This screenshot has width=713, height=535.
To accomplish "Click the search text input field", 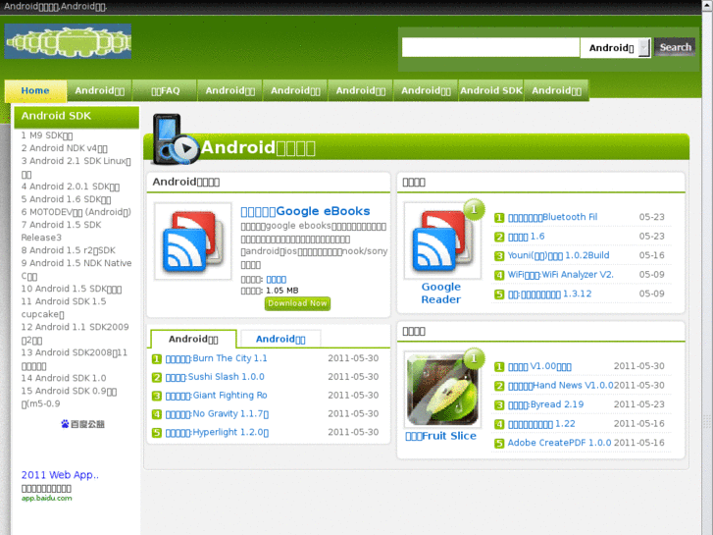I will point(490,48).
